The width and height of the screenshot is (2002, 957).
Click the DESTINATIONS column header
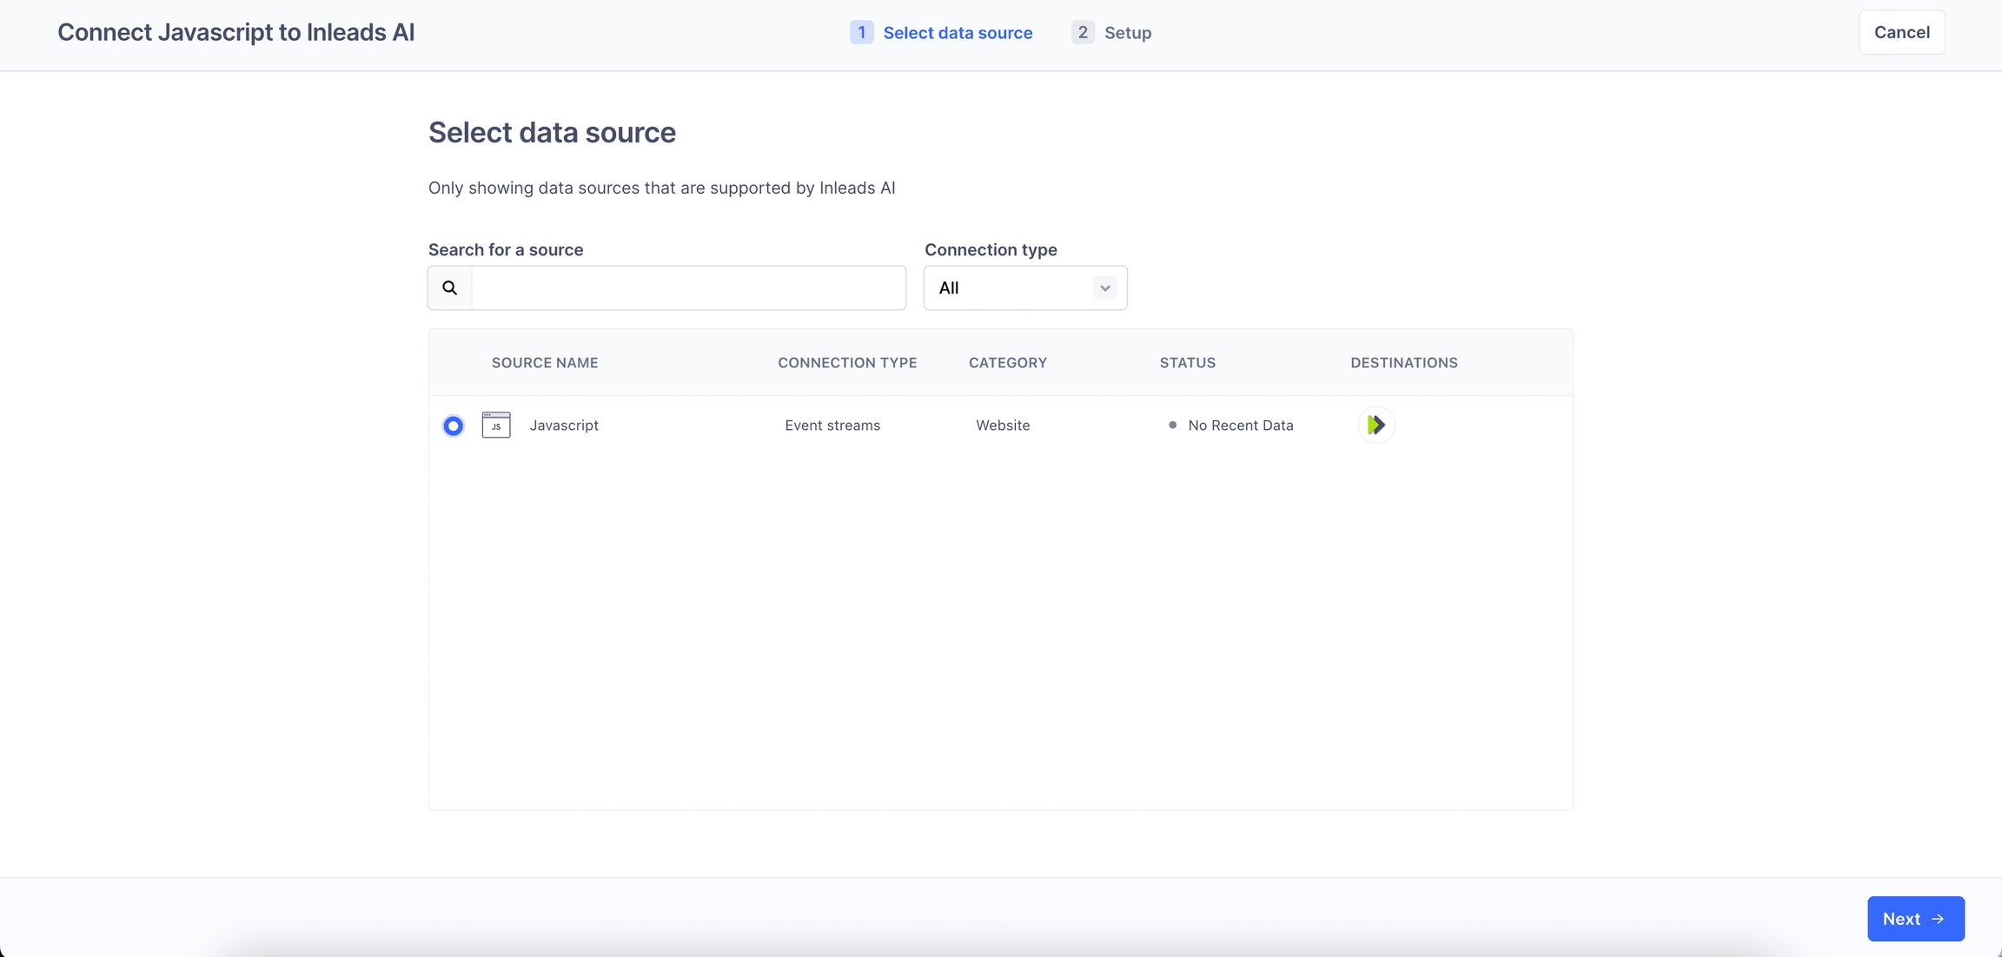pyautogui.click(x=1403, y=362)
